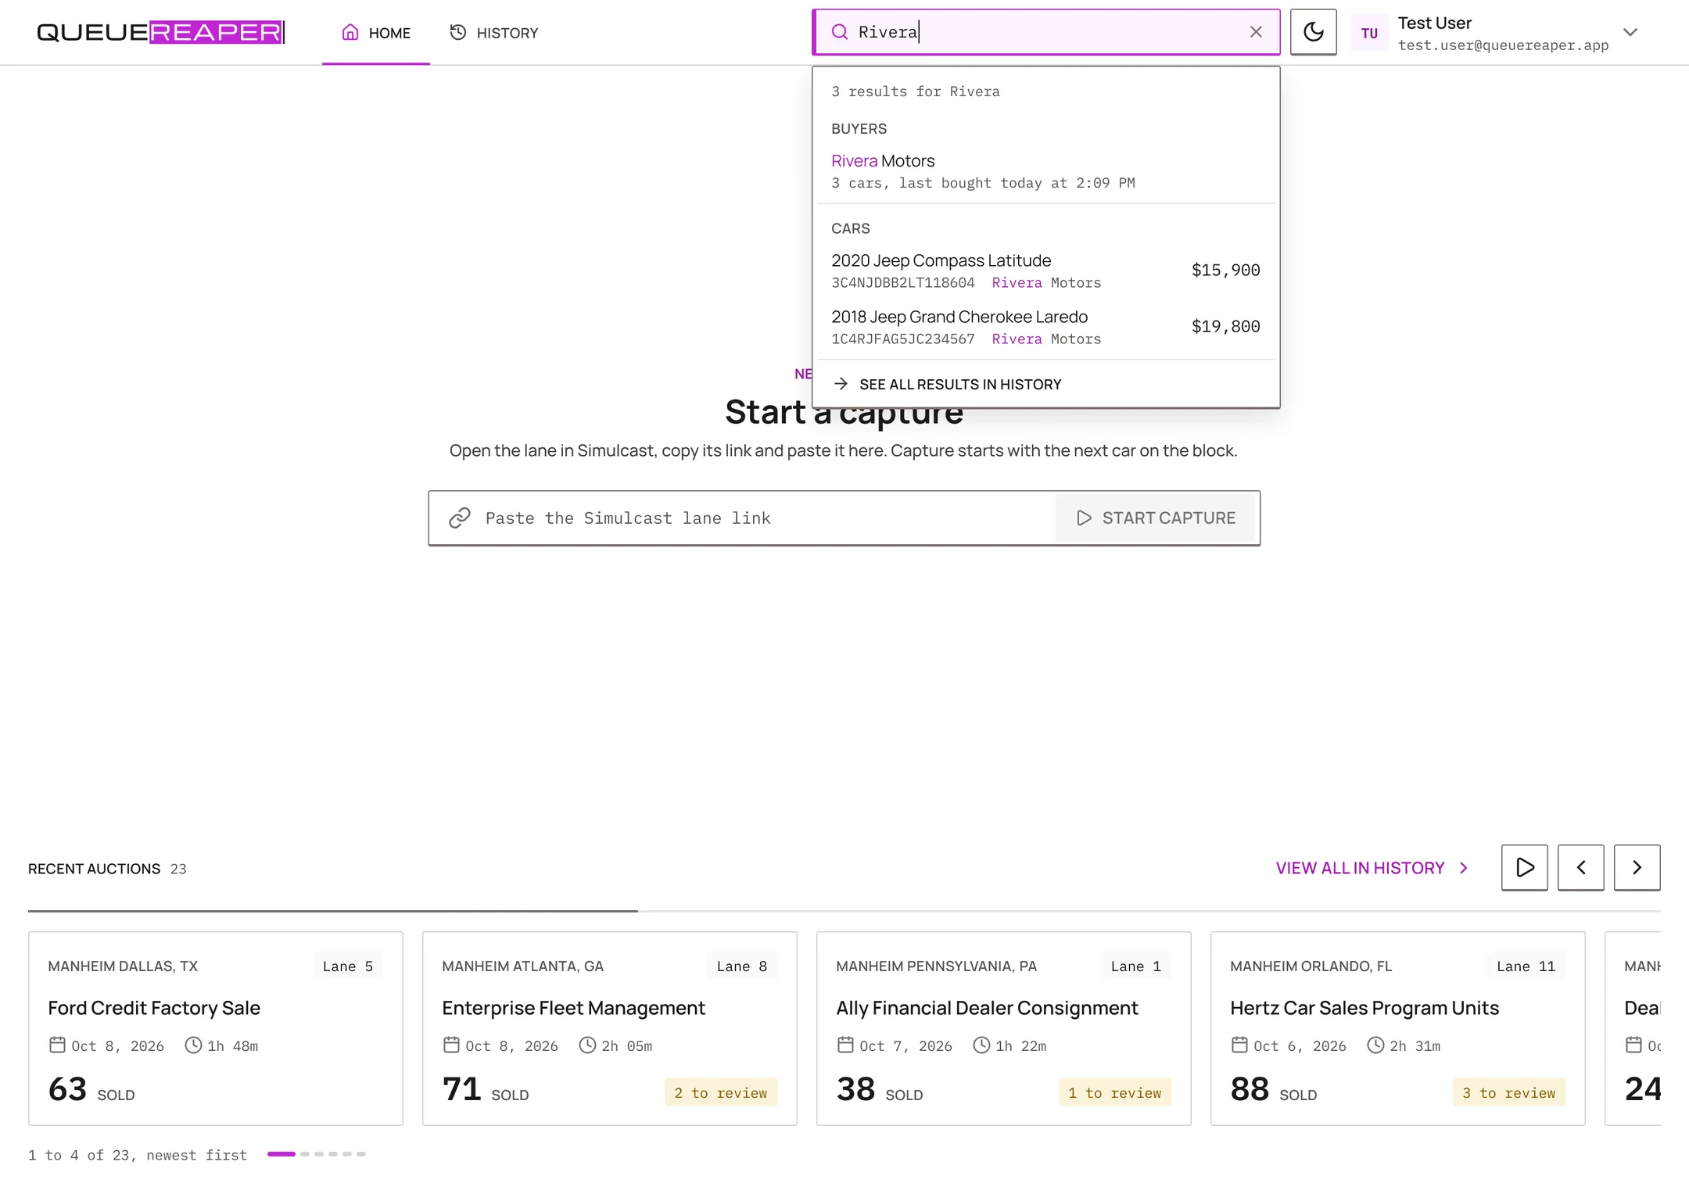The image size is (1689, 1201).
Task: Select the 2020 Jeep Compass Latitude result
Action: click(1046, 271)
